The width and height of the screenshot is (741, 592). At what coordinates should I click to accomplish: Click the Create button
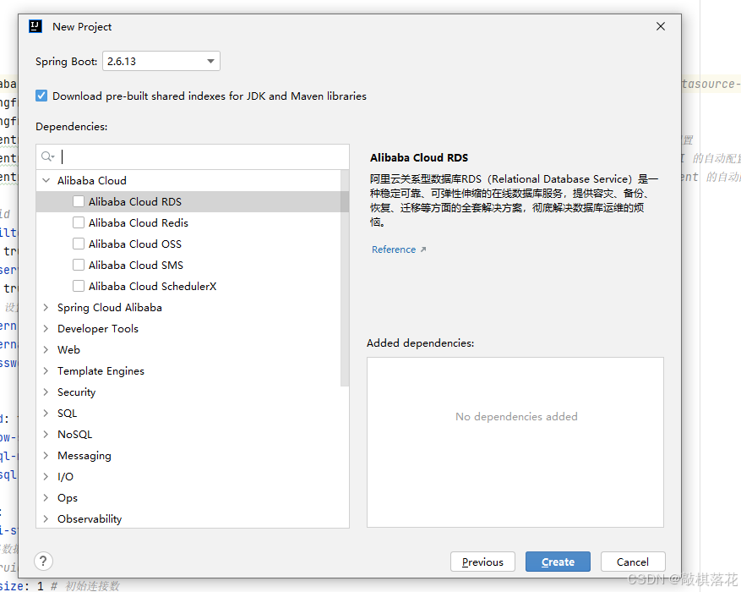coord(558,562)
